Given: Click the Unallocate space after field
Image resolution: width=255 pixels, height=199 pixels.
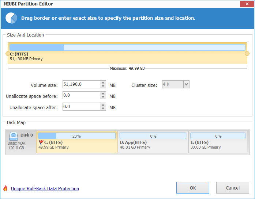Looking at the screenshot, I should (x=81, y=107).
